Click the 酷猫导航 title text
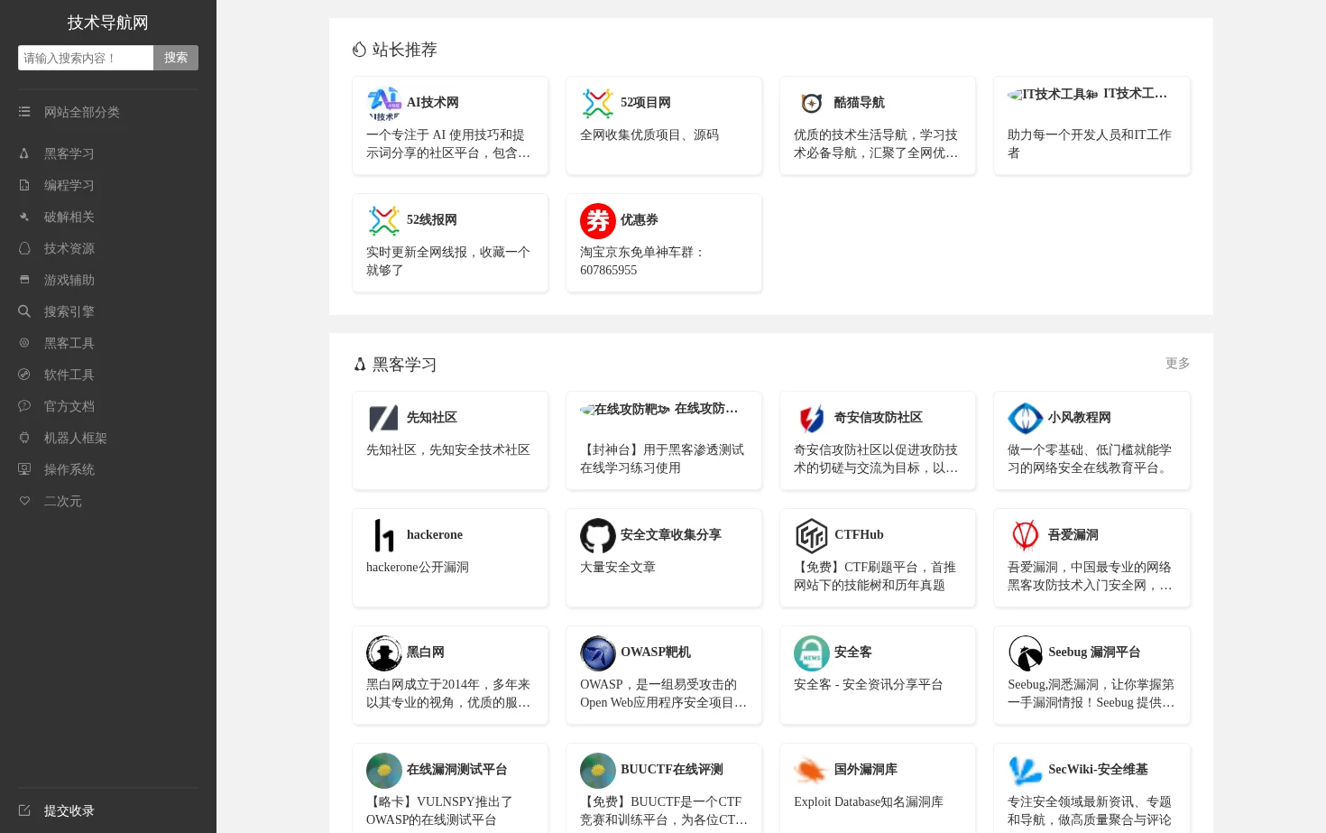Viewport: 1326px width, 833px height. pos(860,102)
